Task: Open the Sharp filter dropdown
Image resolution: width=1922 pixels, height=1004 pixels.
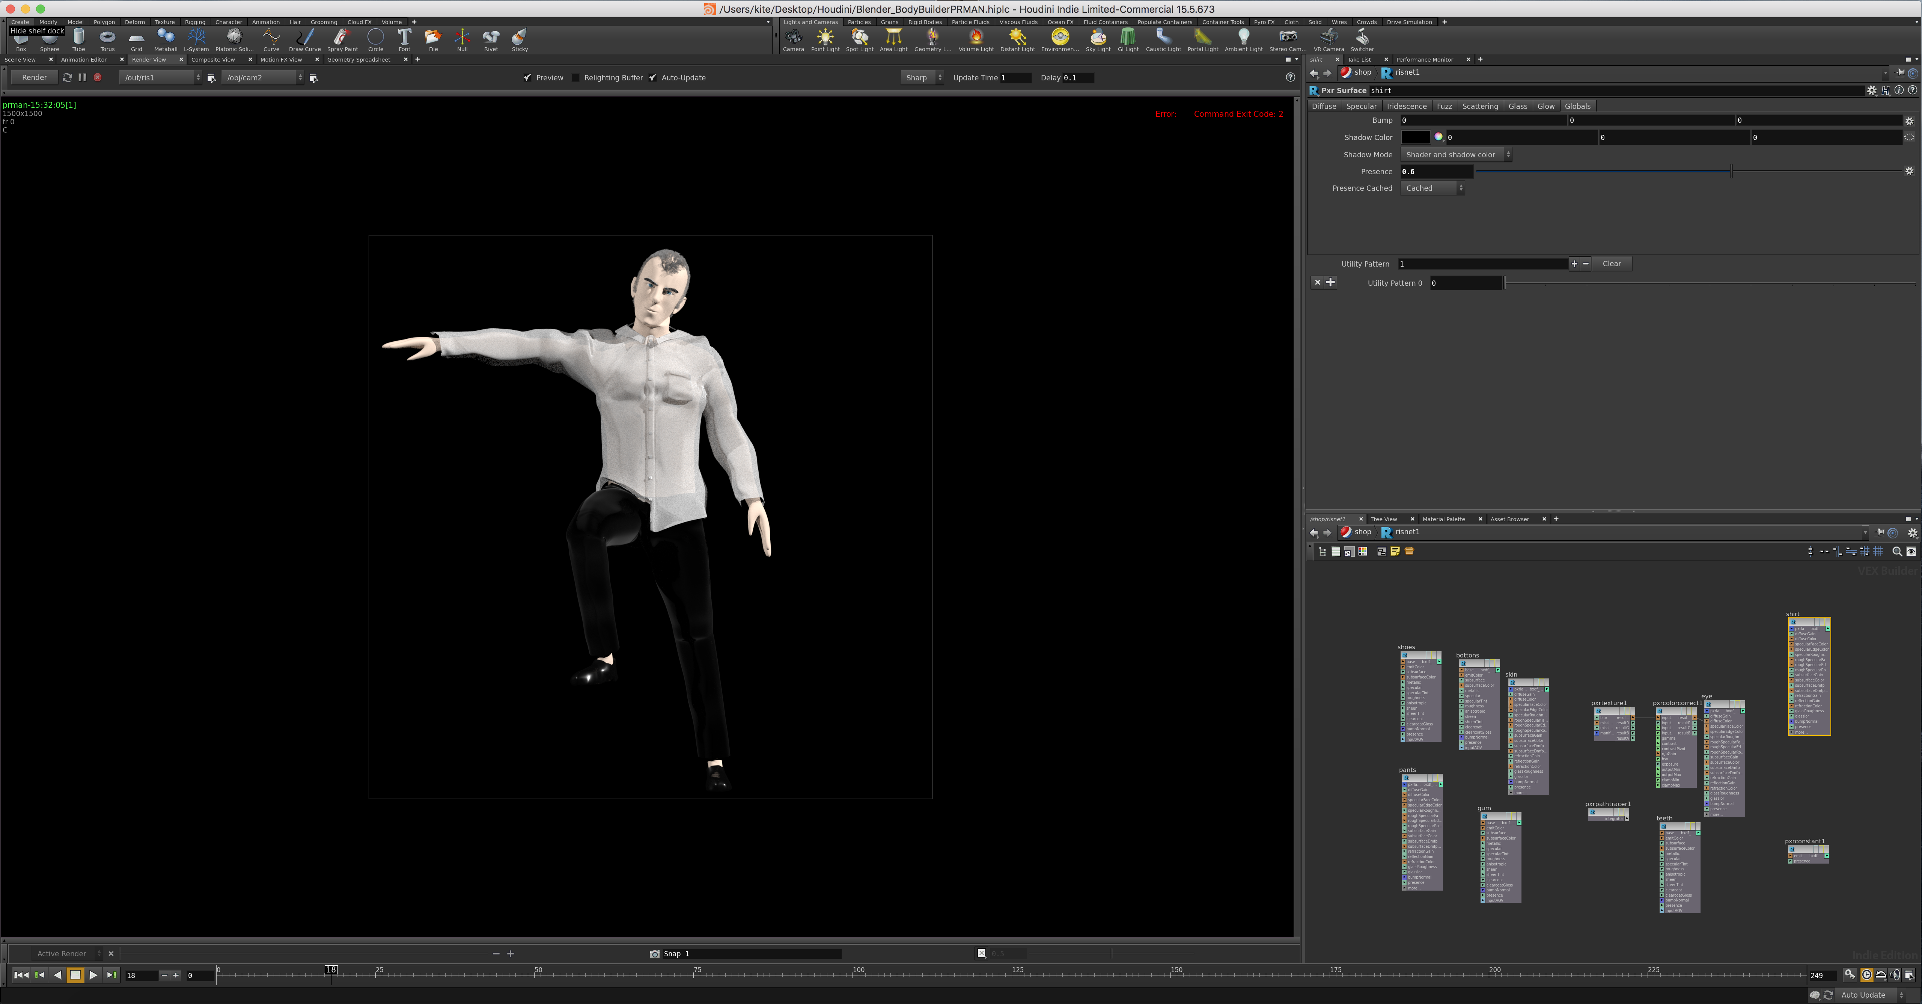Action: [x=922, y=78]
